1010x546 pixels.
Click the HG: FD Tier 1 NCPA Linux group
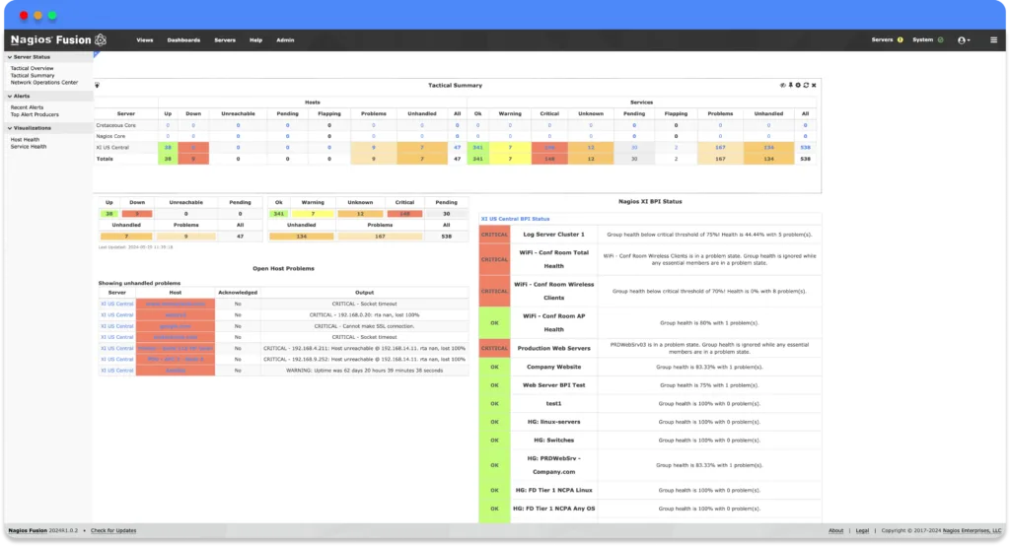(554, 490)
